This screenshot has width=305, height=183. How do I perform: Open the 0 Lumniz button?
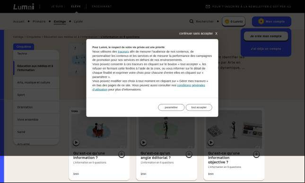tap(234, 21)
